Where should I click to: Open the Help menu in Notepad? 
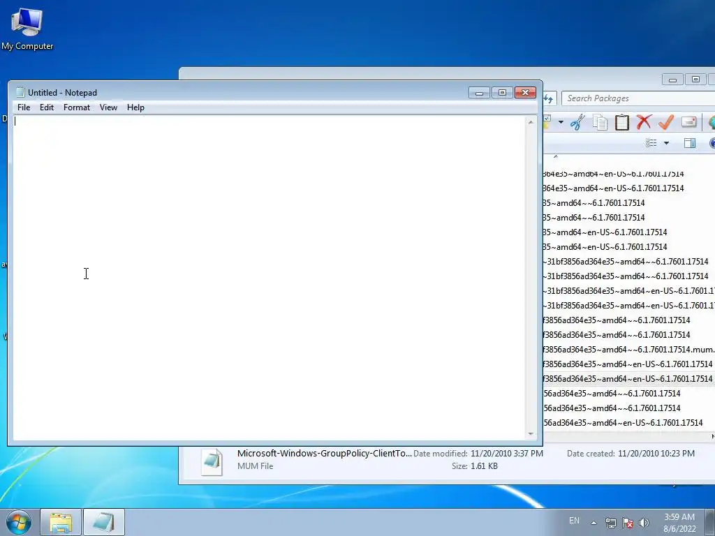pos(135,107)
